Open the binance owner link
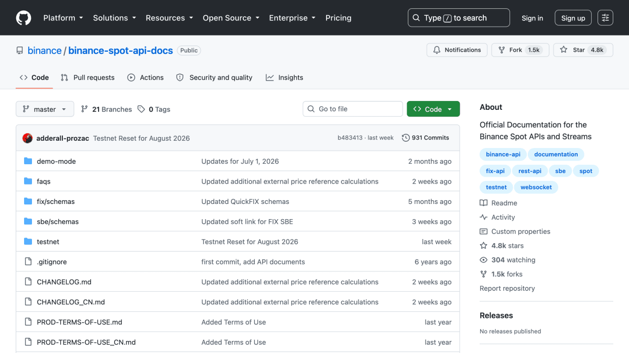The image size is (629, 353). 45,50
